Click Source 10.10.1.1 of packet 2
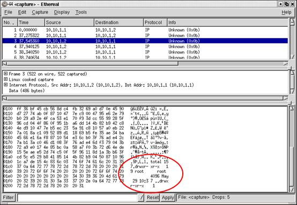297x205 pixels. tap(56, 35)
